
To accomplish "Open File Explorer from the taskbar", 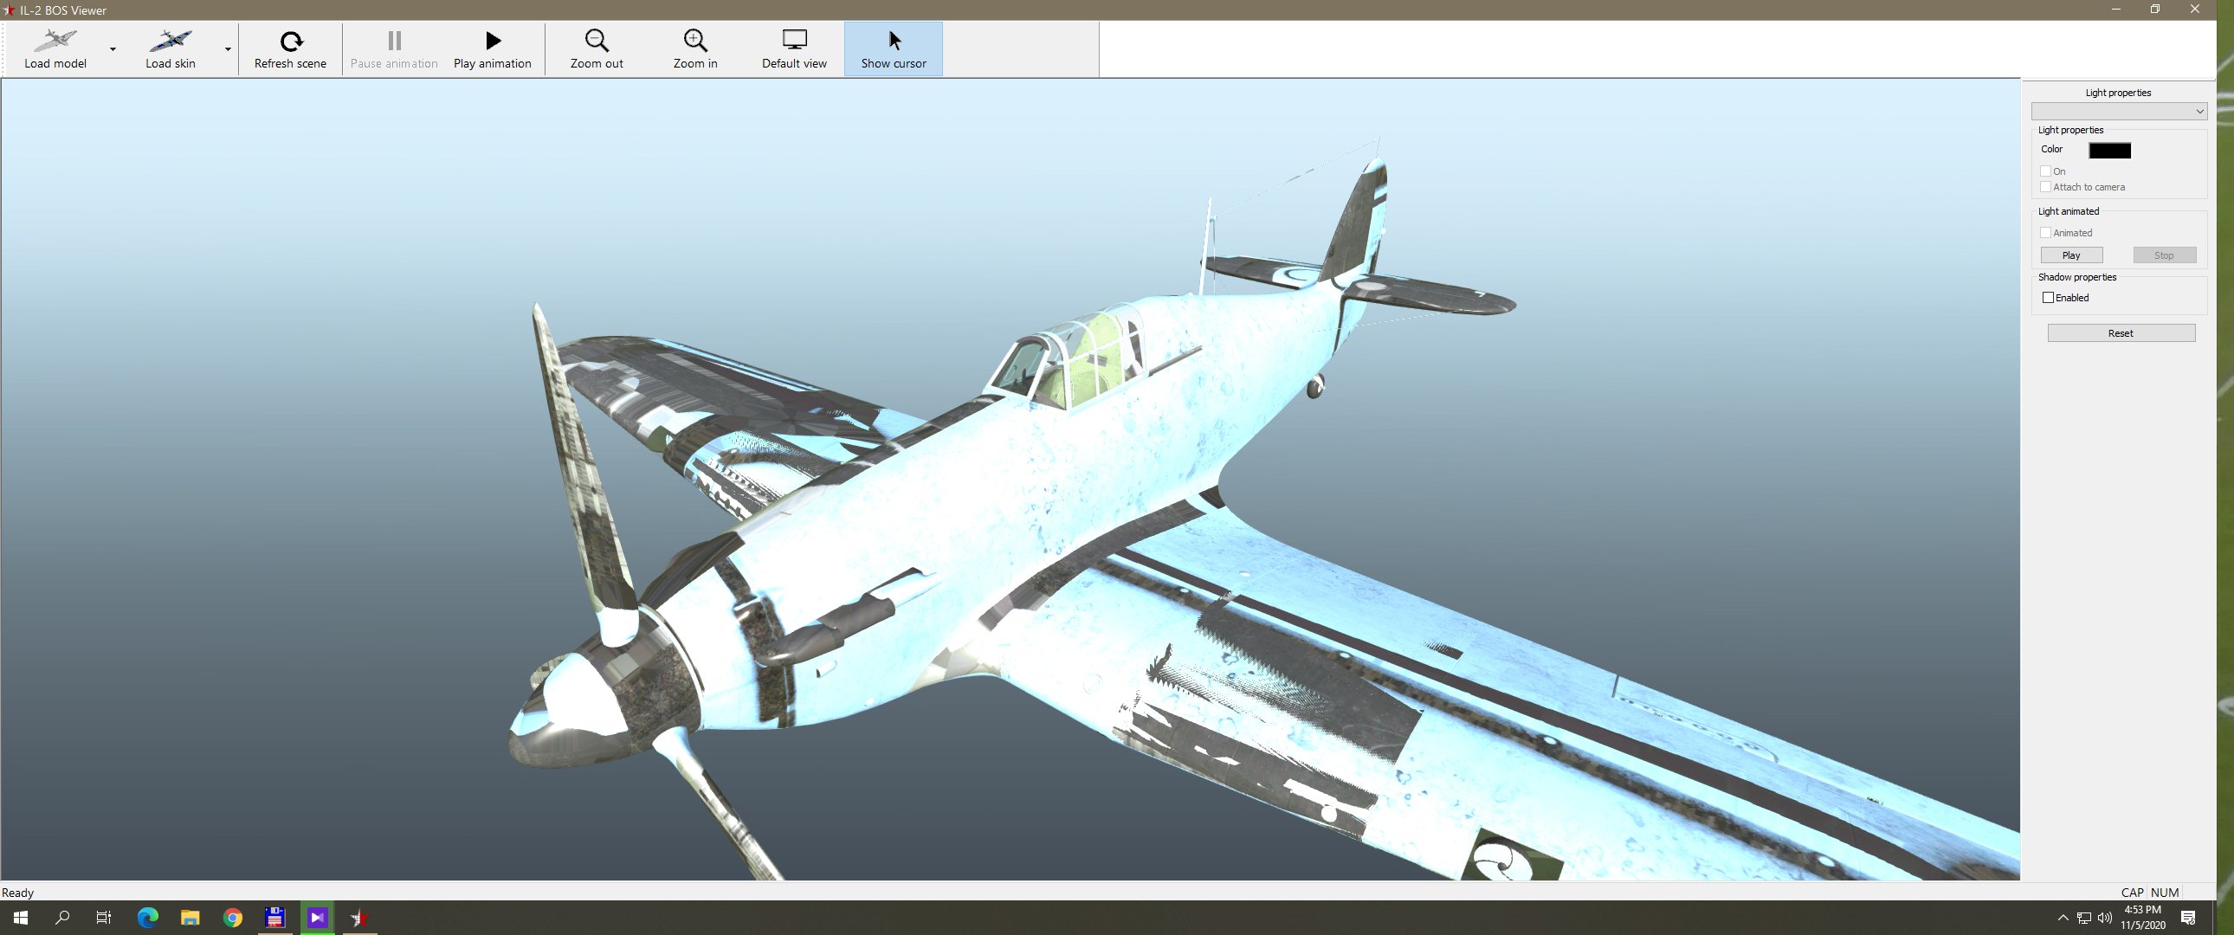I will (190, 918).
